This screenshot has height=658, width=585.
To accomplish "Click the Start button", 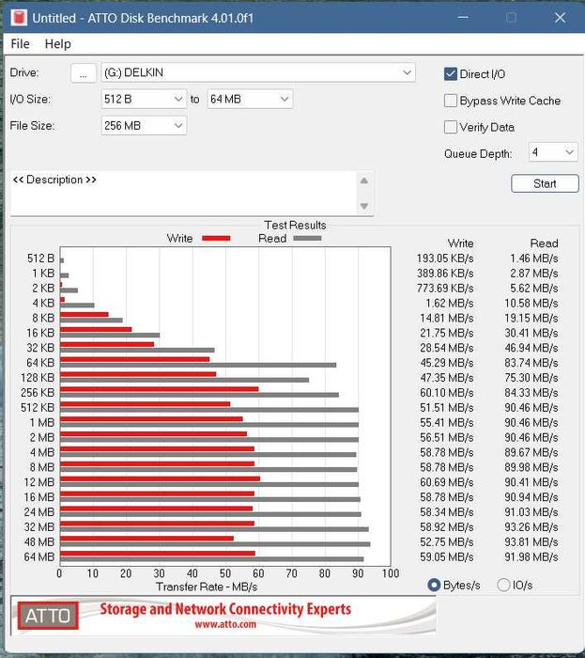I will tap(545, 183).
